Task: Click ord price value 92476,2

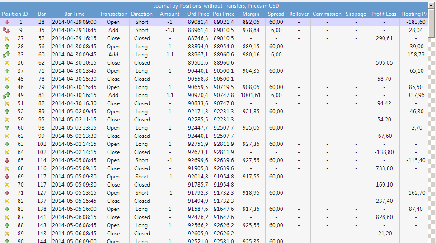Action: coord(198,217)
